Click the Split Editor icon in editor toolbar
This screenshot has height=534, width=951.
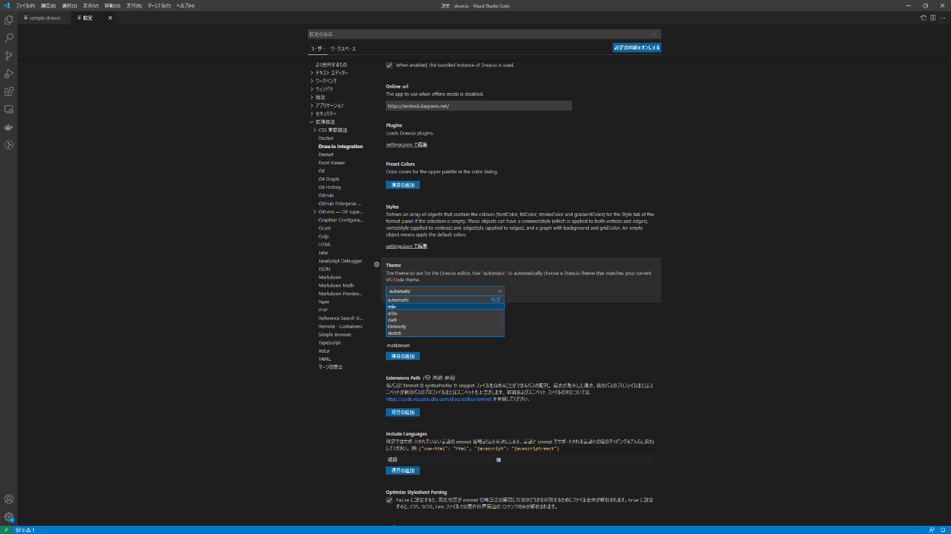tap(933, 18)
